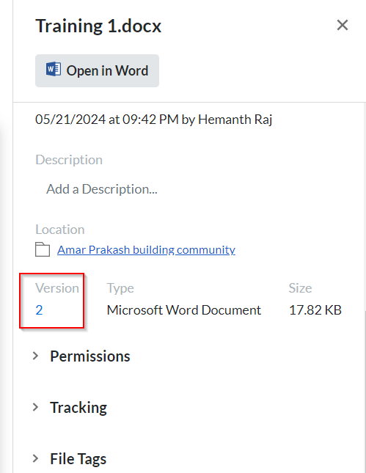The image size is (366, 473).
Task: Click the modified date by Hemanth Raj
Action: pyautogui.click(x=153, y=120)
